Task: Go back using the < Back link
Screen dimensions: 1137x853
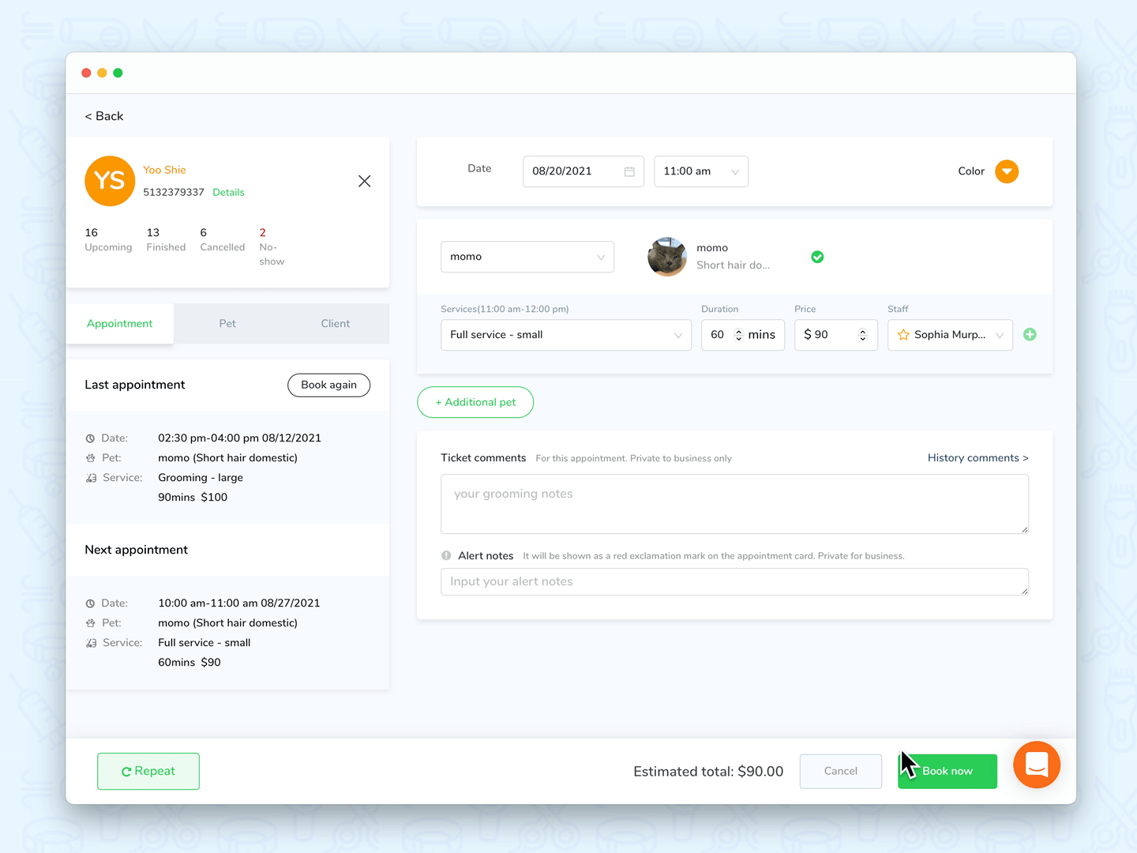Action: tap(104, 116)
